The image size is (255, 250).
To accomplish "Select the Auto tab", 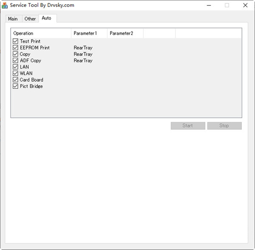I will click(46, 18).
